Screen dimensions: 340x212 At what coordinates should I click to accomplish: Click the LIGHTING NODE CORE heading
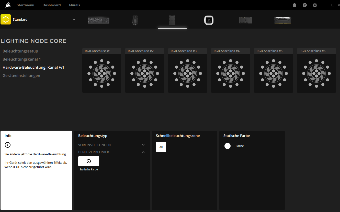pyautogui.click(x=33, y=41)
